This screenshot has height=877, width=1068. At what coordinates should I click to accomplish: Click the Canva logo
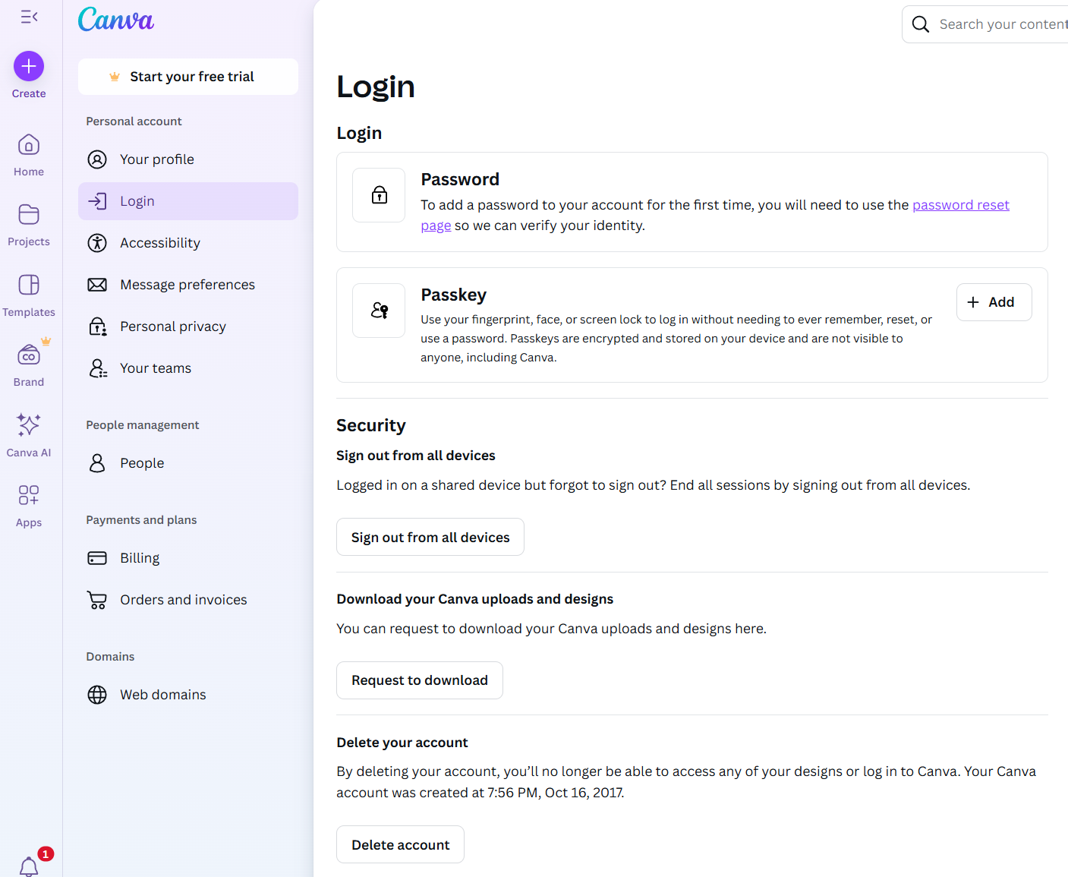116,20
